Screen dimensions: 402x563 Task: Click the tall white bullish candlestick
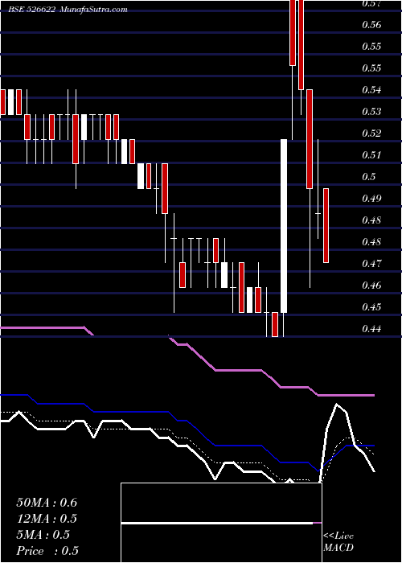pyautogui.click(x=284, y=226)
